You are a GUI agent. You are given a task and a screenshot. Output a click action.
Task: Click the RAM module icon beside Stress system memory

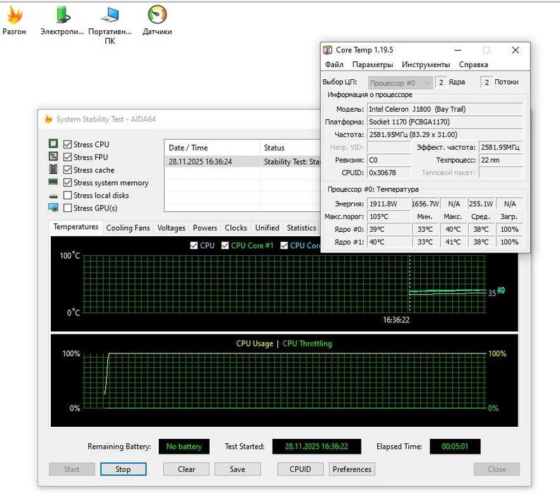point(53,182)
